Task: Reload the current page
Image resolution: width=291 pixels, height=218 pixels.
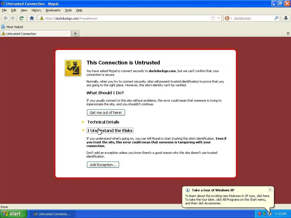Action: tap(22, 18)
